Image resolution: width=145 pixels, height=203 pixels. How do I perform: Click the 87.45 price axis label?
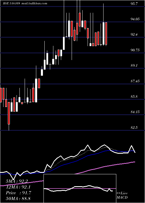135,81
